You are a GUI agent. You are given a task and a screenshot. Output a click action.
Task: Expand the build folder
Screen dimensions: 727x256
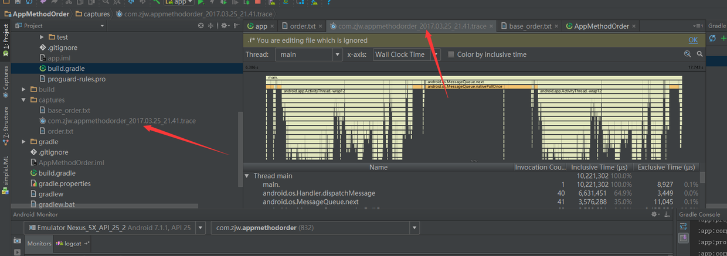24,90
